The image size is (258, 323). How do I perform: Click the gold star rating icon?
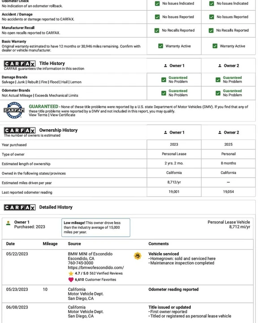pos(71,274)
